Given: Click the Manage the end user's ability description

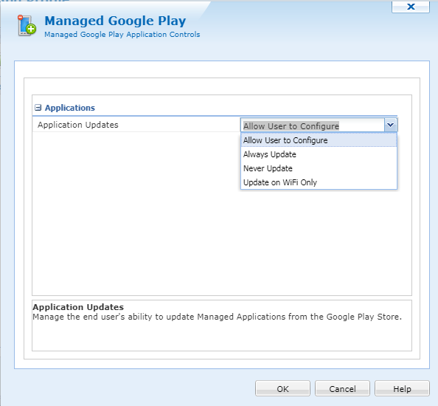Looking at the screenshot, I should pyautogui.click(x=217, y=317).
